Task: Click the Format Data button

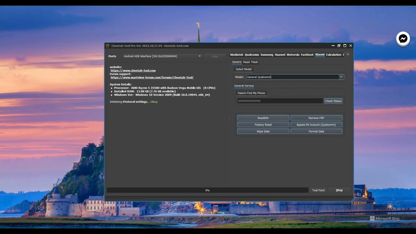Action: (316, 132)
